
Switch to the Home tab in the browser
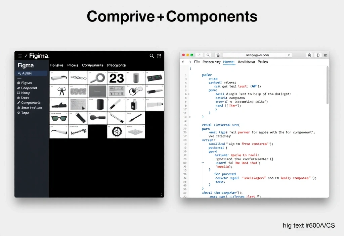(x=229, y=62)
